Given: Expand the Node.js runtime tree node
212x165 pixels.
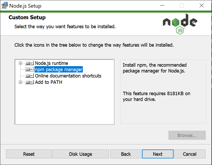Looking at the screenshot, I should click(21, 63).
